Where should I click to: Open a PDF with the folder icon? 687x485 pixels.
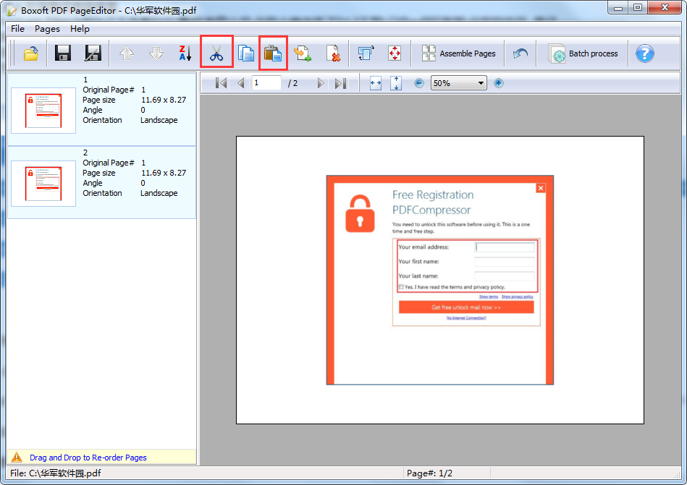[x=29, y=51]
